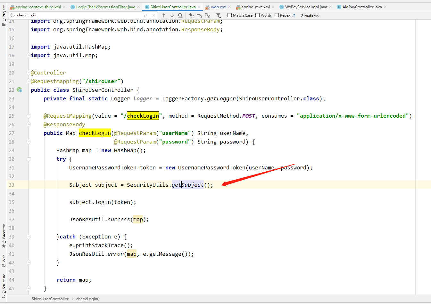Click subject.login(token) statement
The width and height of the screenshot is (431, 304).
103,202
